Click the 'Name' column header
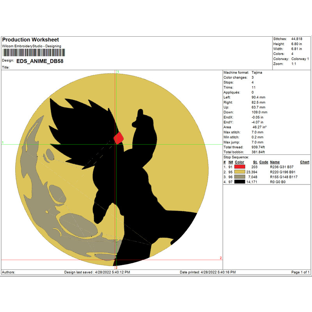312x312 pixels. point(275,162)
